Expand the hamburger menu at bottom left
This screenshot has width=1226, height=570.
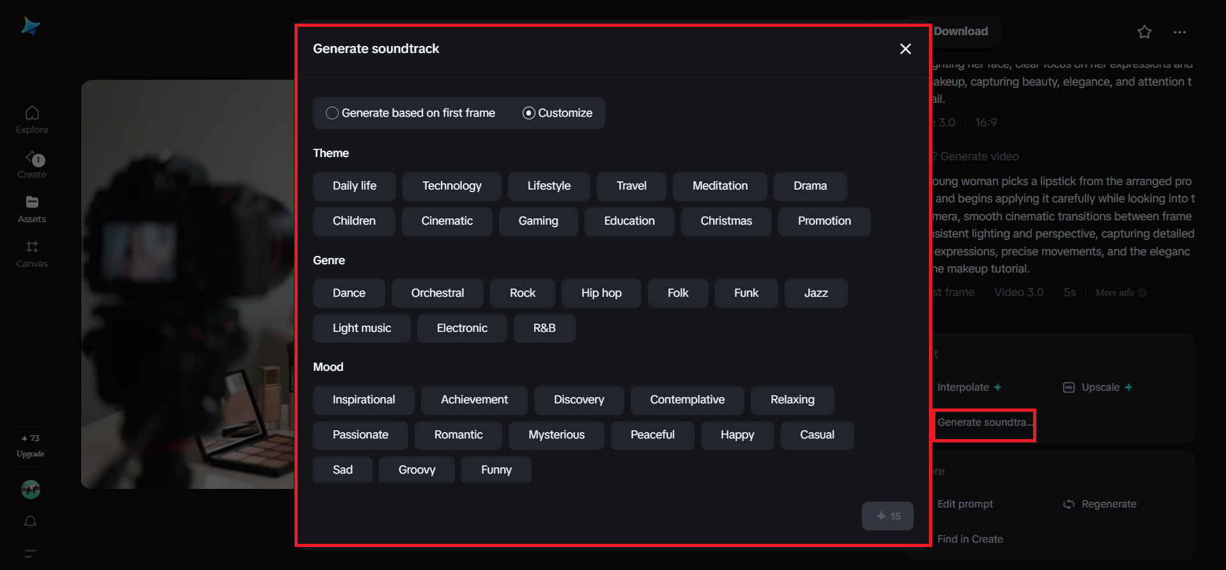[30, 553]
